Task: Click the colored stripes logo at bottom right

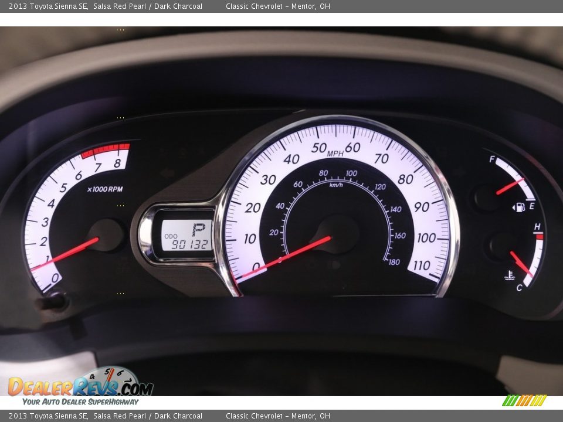Action: pyautogui.click(x=524, y=400)
